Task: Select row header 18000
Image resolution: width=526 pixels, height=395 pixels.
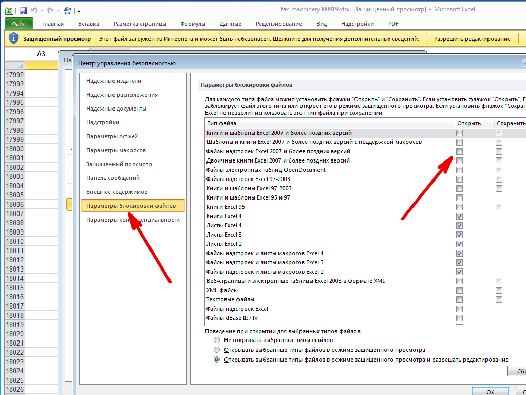Action: coord(15,149)
